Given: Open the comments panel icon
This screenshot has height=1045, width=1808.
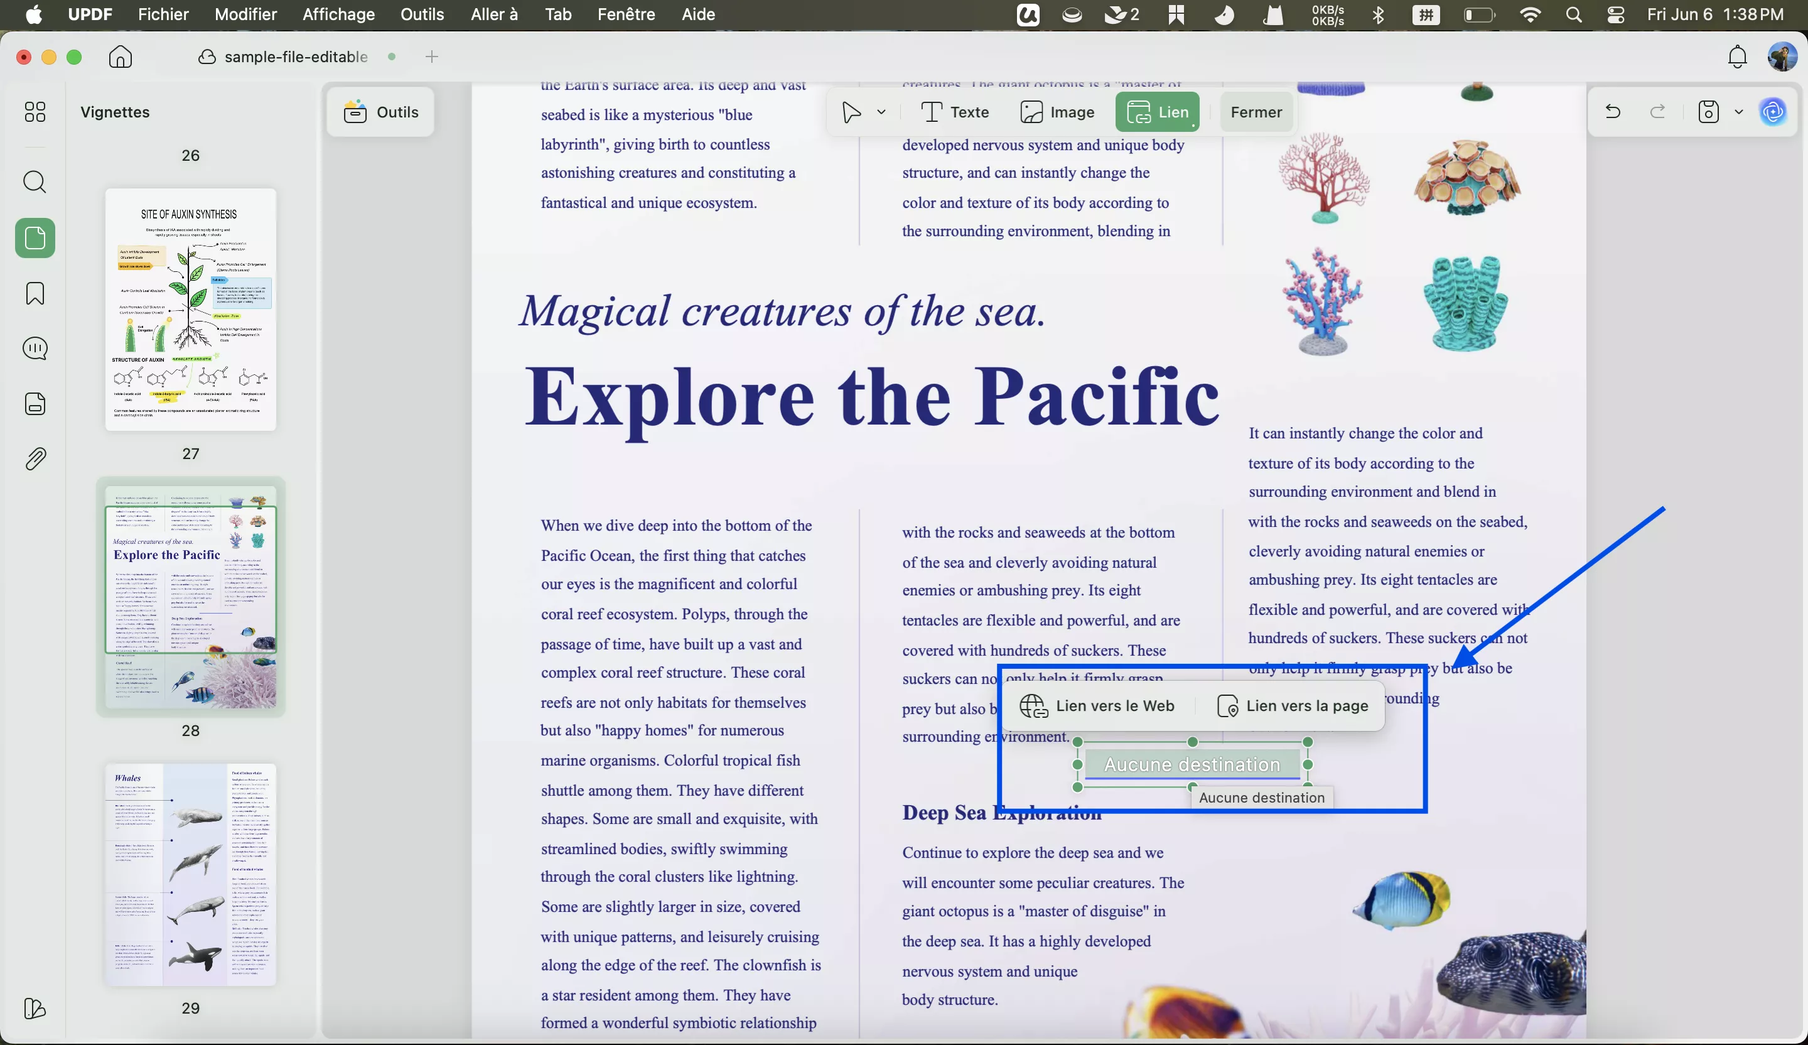Looking at the screenshot, I should pyautogui.click(x=35, y=349).
